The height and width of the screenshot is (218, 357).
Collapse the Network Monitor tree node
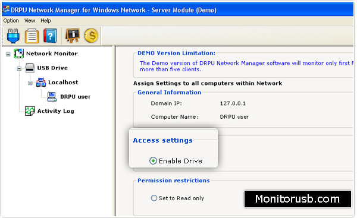[8, 54]
